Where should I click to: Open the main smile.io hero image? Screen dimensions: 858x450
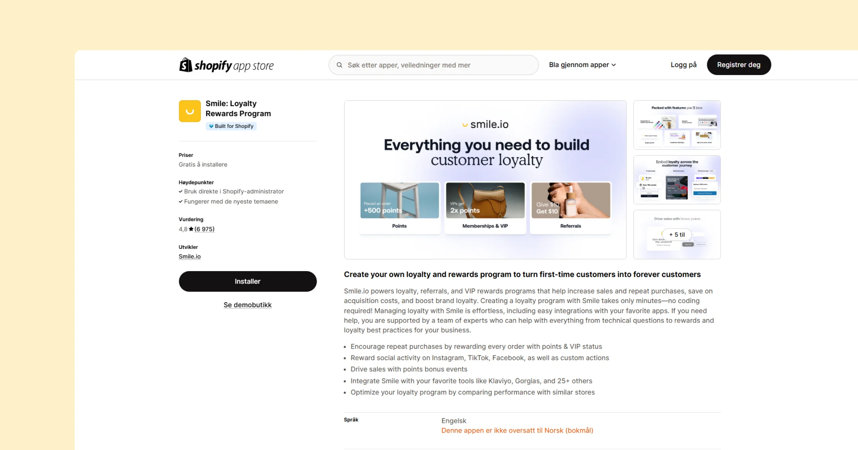click(x=485, y=180)
